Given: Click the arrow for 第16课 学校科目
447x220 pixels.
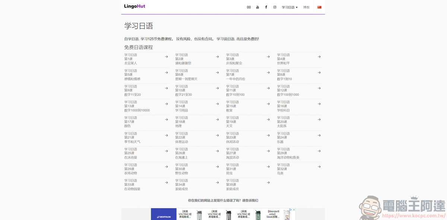Looking at the screenshot, I should 319,104.
